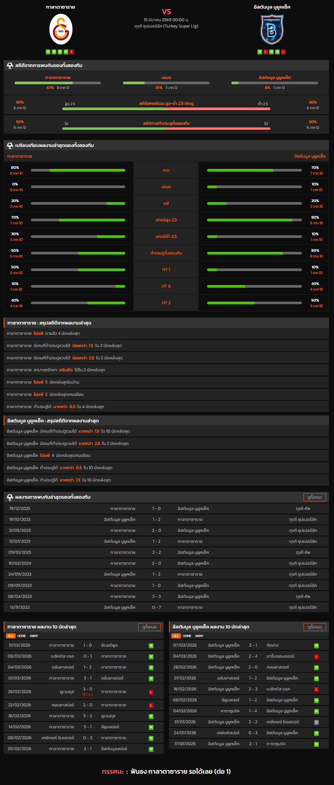This screenshot has height=785, width=334.
Task: Click the Istanbul Basaksehir club crest
Action: point(272,30)
